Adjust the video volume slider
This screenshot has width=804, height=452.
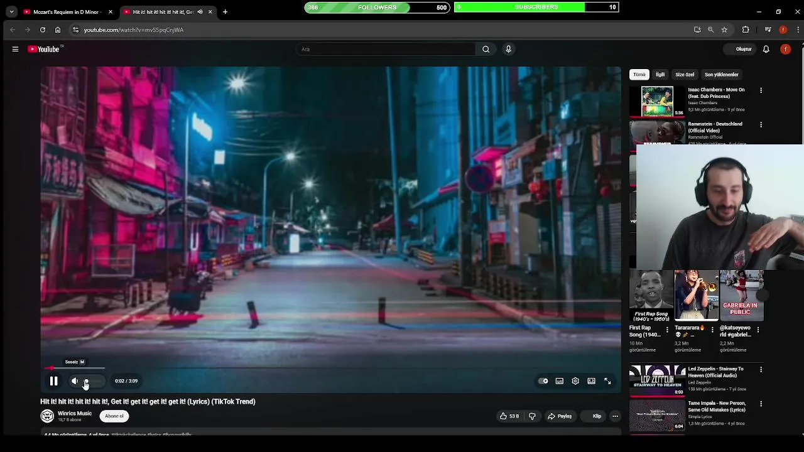pyautogui.click(x=93, y=381)
